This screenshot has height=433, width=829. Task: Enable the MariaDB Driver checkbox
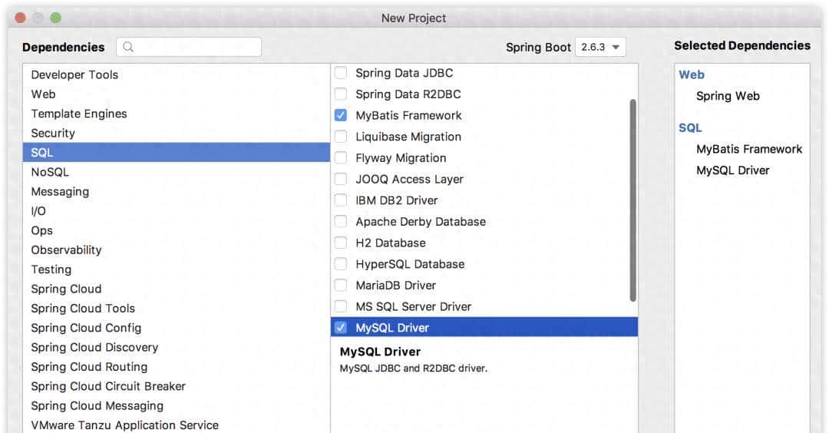point(341,286)
